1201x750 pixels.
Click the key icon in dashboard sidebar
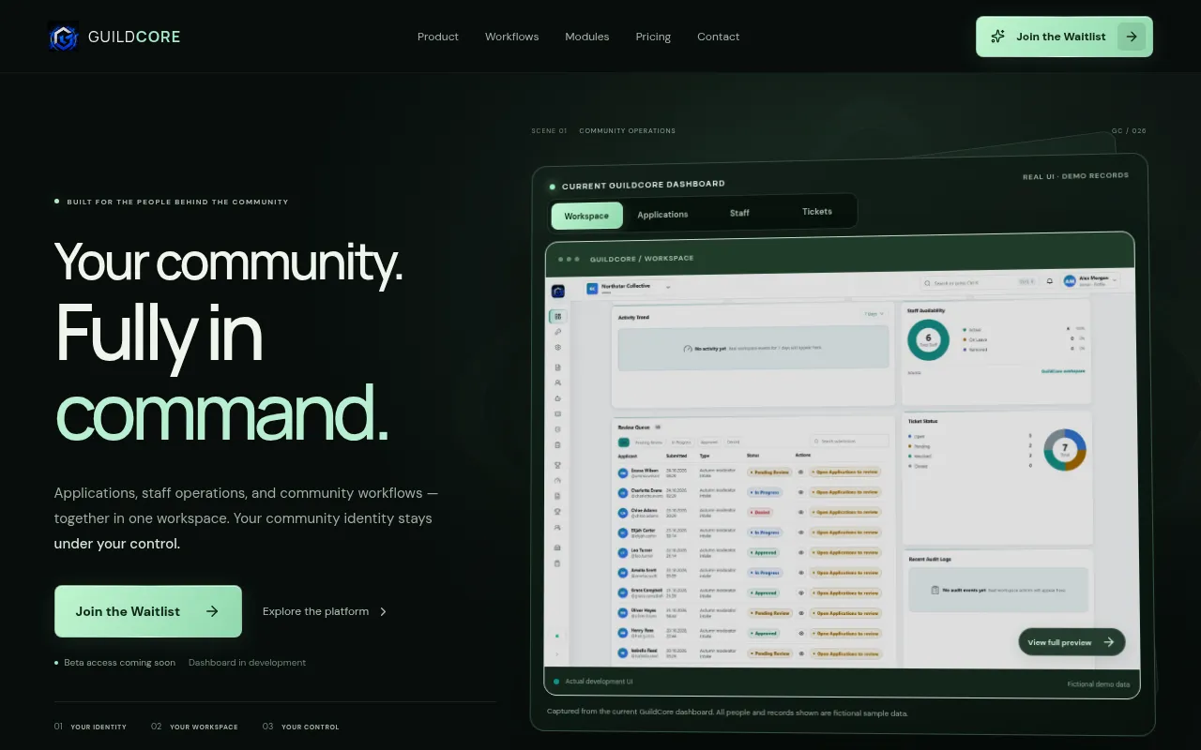tap(557, 332)
